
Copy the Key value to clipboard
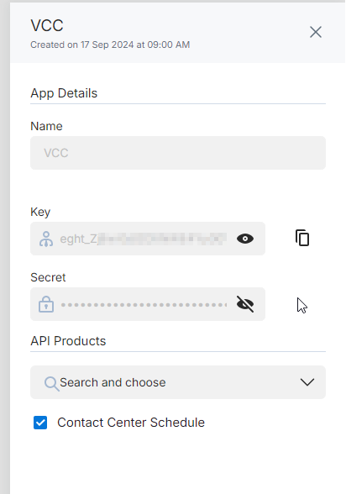tap(302, 238)
